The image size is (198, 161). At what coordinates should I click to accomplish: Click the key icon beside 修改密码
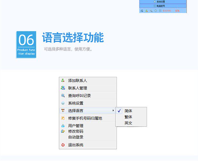pyautogui.click(x=63, y=131)
